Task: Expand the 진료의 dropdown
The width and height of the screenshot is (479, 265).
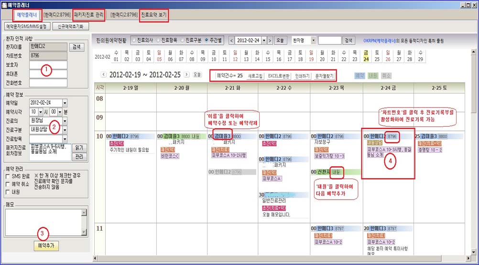Action: point(65,121)
